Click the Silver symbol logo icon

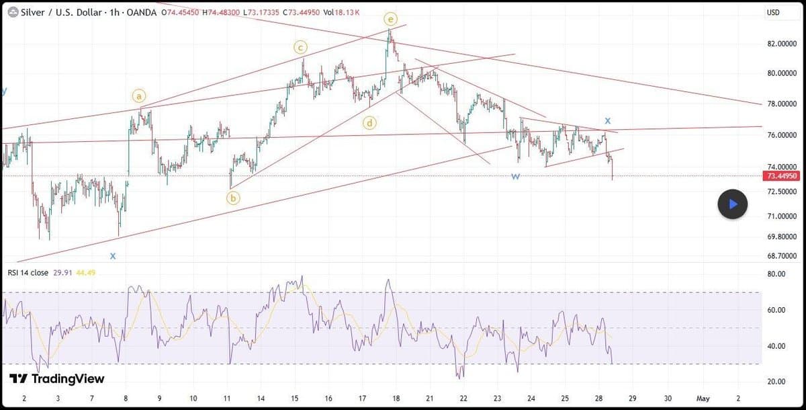[x=12, y=12]
